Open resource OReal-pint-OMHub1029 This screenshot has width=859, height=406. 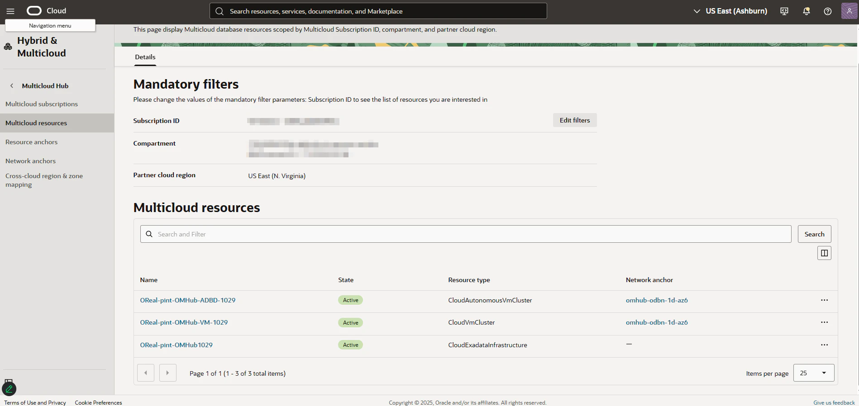[x=176, y=345]
